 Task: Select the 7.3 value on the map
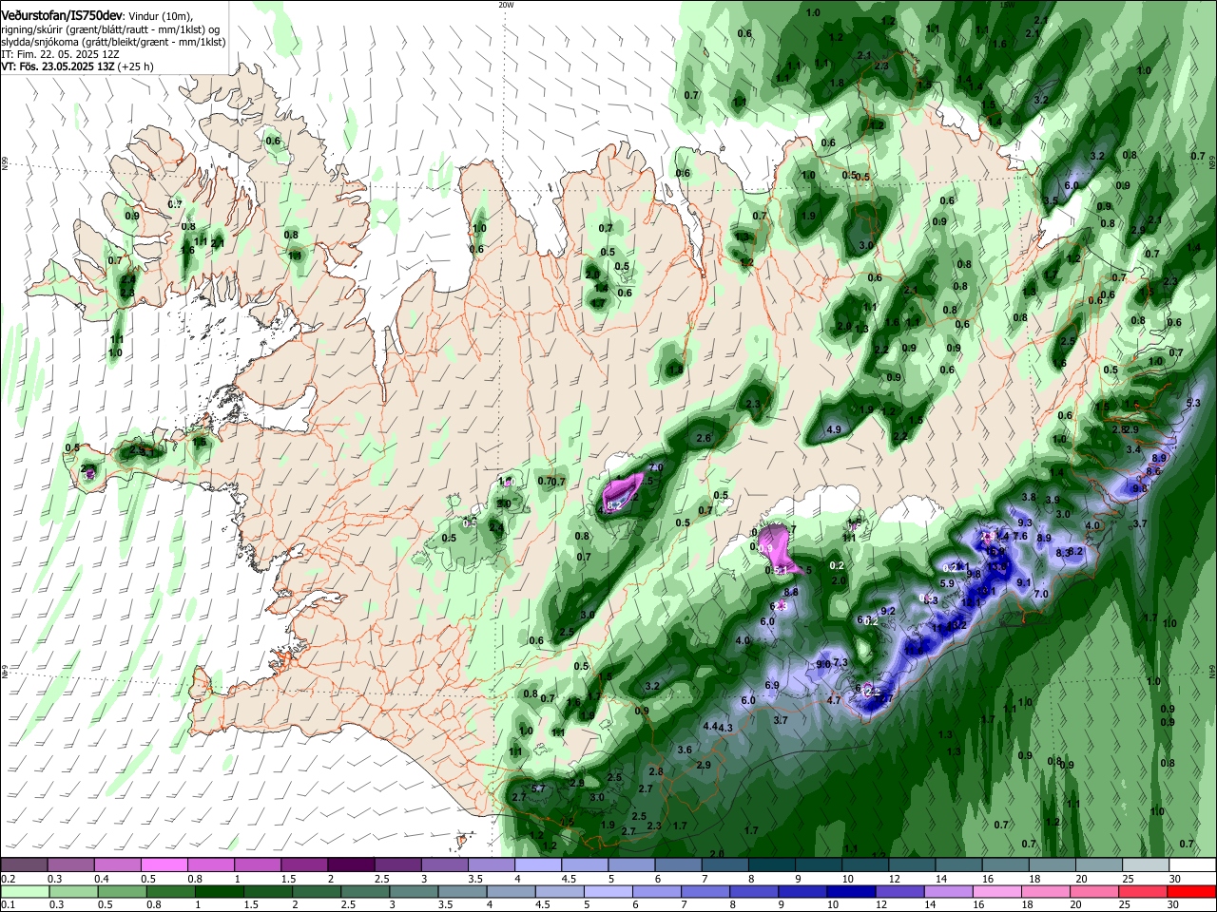(840, 663)
